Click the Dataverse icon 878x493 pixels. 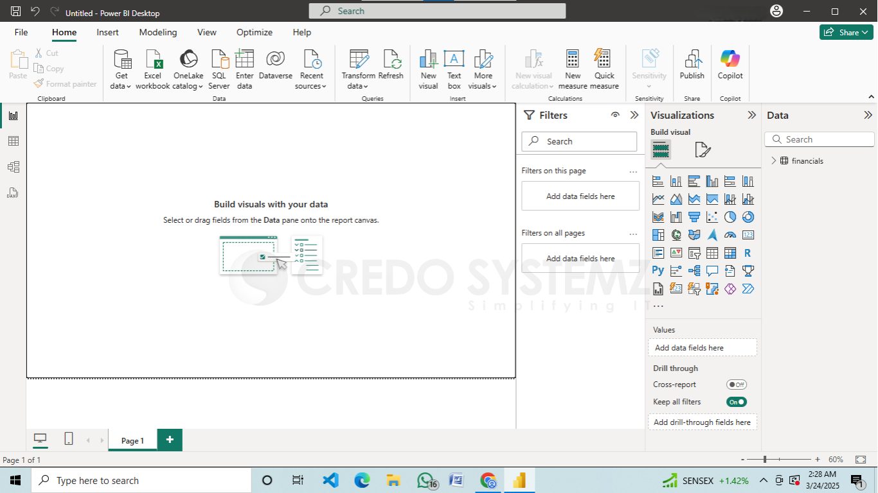276,65
